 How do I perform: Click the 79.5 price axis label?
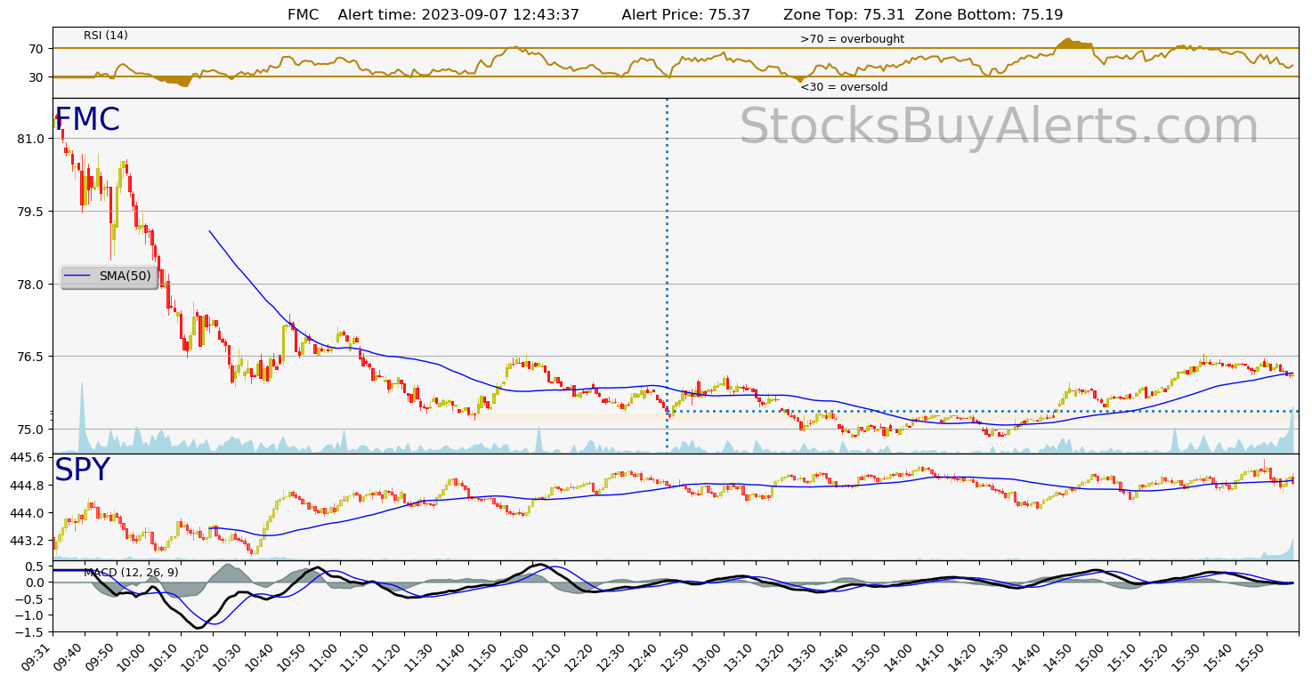click(x=29, y=212)
